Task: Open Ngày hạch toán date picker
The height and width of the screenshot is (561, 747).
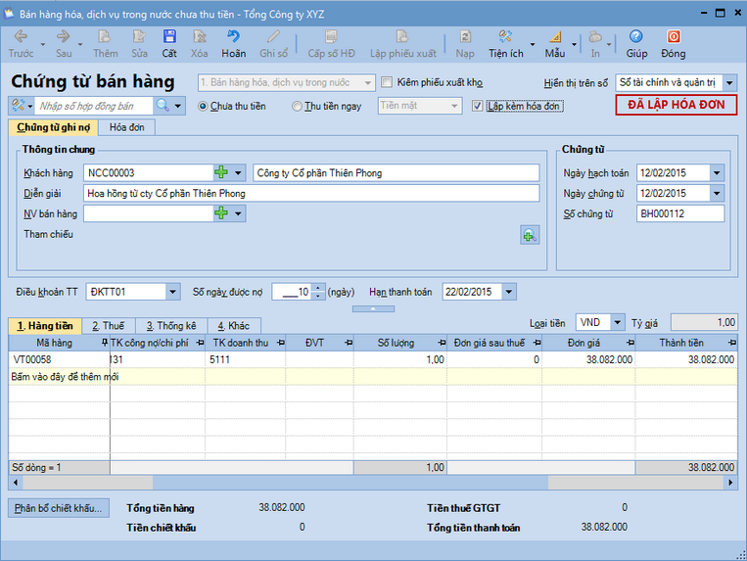Action: (x=717, y=173)
